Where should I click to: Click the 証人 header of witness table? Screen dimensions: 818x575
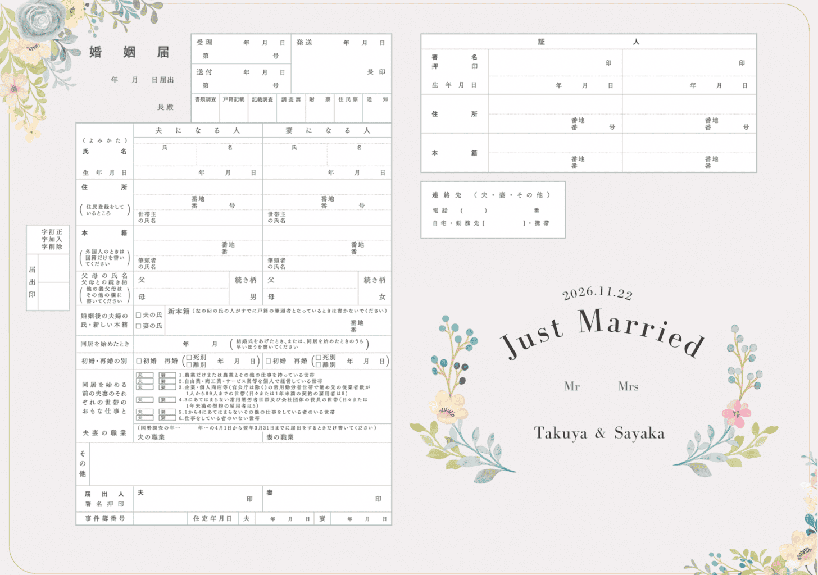pyautogui.click(x=588, y=42)
